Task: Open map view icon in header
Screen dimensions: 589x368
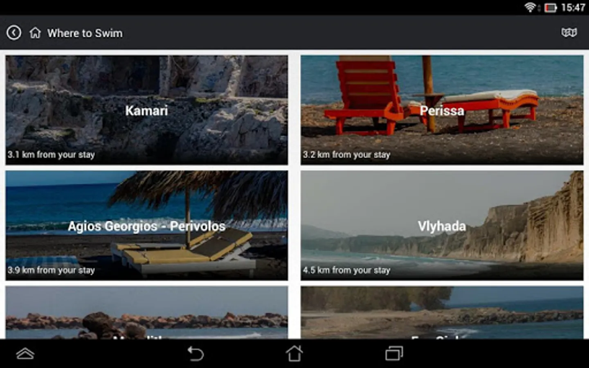Action: coord(569,33)
